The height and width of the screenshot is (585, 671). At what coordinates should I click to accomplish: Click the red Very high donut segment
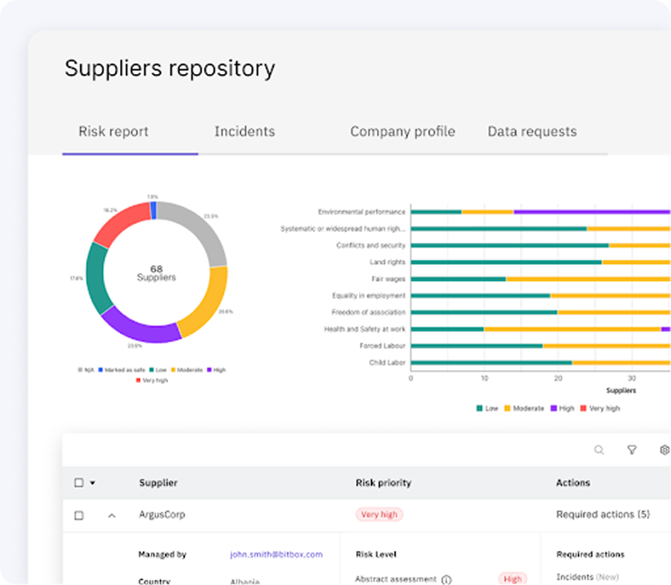(x=120, y=223)
